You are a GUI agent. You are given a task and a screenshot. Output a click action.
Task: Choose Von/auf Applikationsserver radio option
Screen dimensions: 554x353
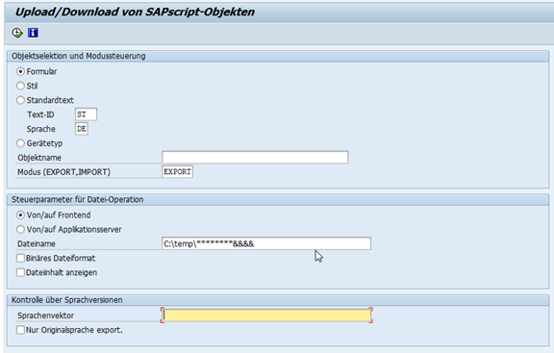point(20,229)
